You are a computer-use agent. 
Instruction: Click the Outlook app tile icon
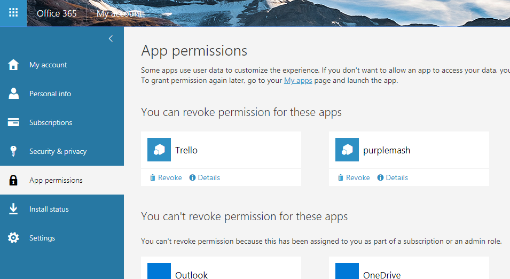coord(159,271)
